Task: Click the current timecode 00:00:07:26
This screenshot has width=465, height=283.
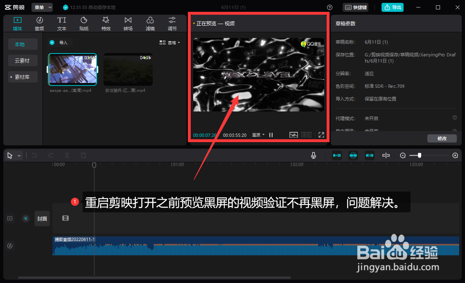Action: [205, 135]
